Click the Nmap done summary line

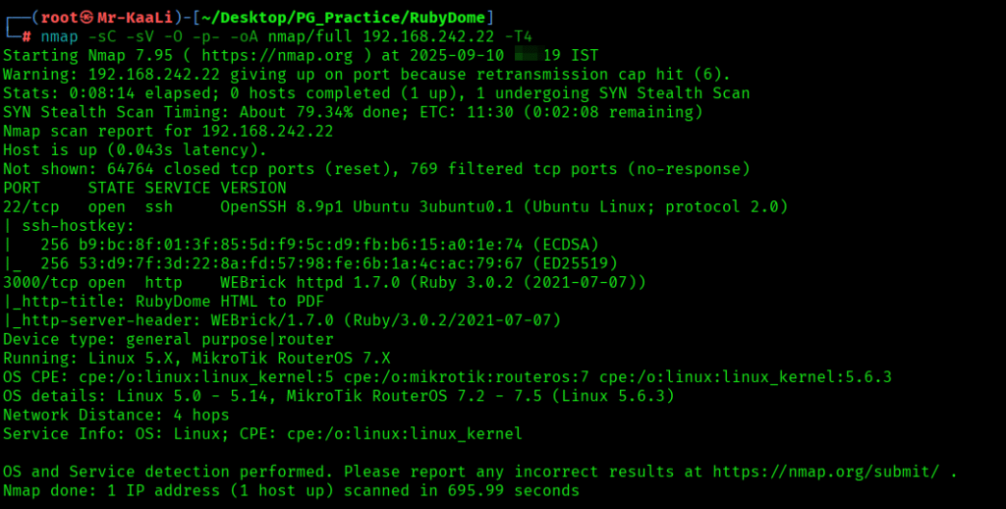[291, 490]
